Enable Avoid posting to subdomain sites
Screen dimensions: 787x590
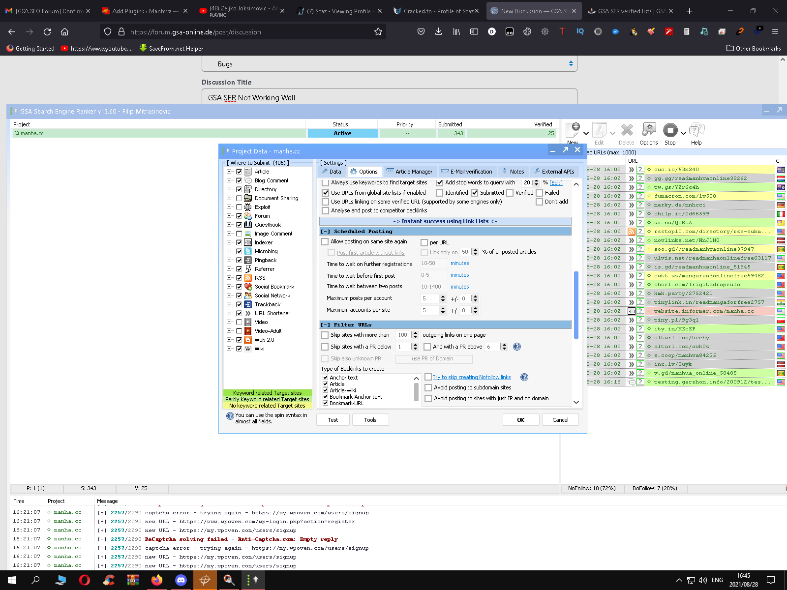[428, 387]
